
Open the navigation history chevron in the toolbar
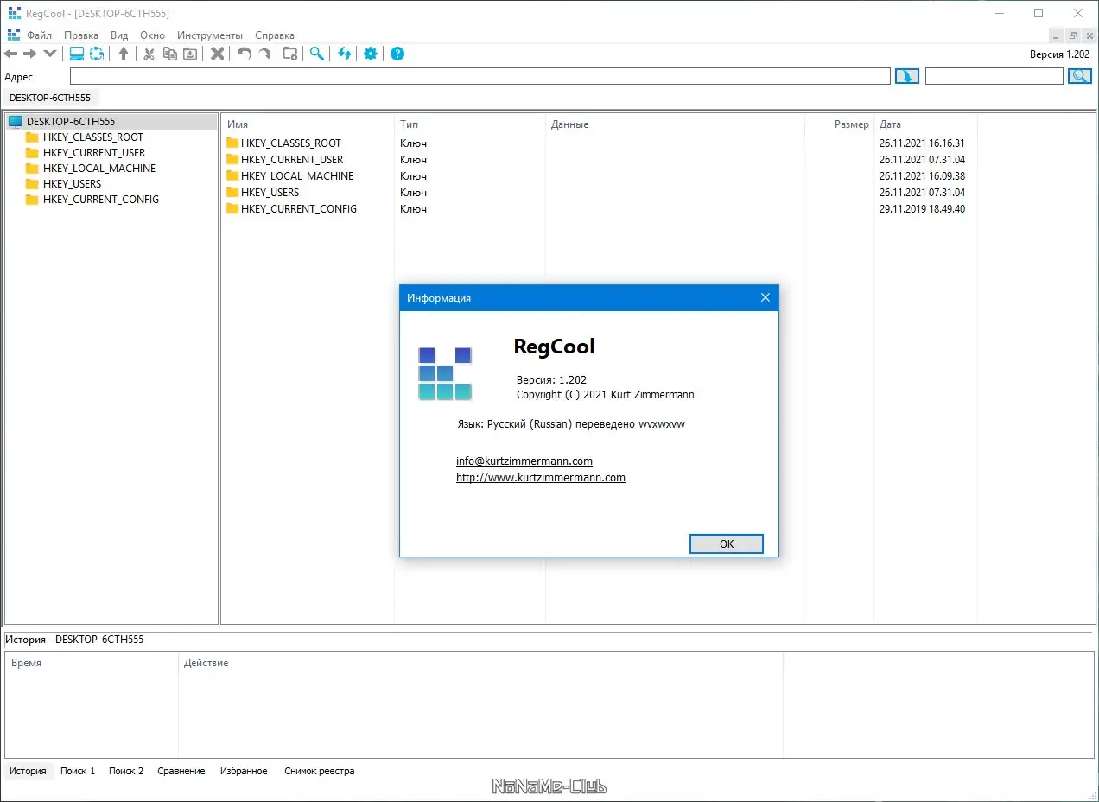[49, 54]
